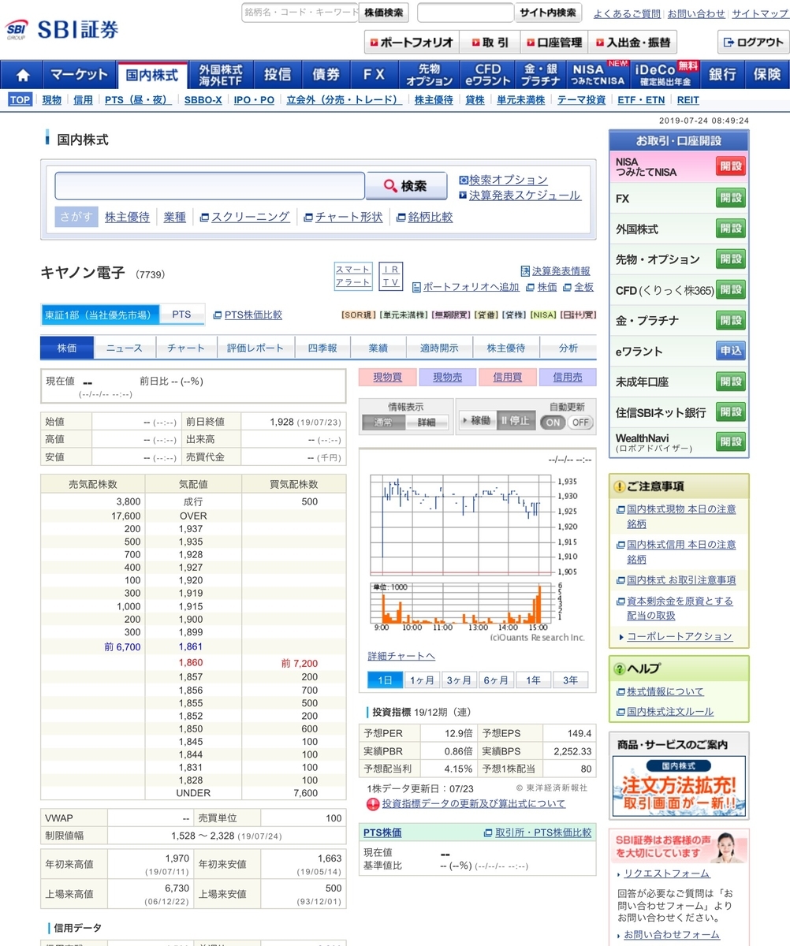Click 稼働 play control
790x946 pixels.
point(476,421)
